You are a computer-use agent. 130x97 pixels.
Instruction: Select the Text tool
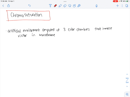coord(50,6)
